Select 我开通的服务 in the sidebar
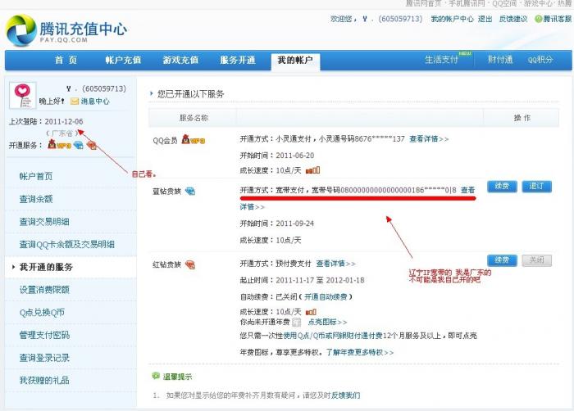The width and height of the screenshot is (574, 411). tap(46, 267)
